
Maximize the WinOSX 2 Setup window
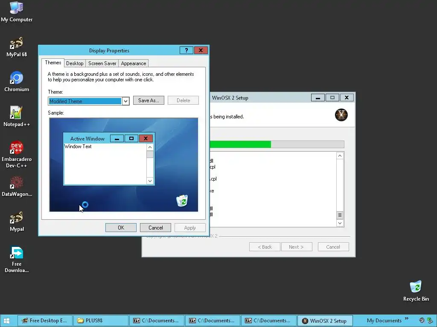coord(332,98)
